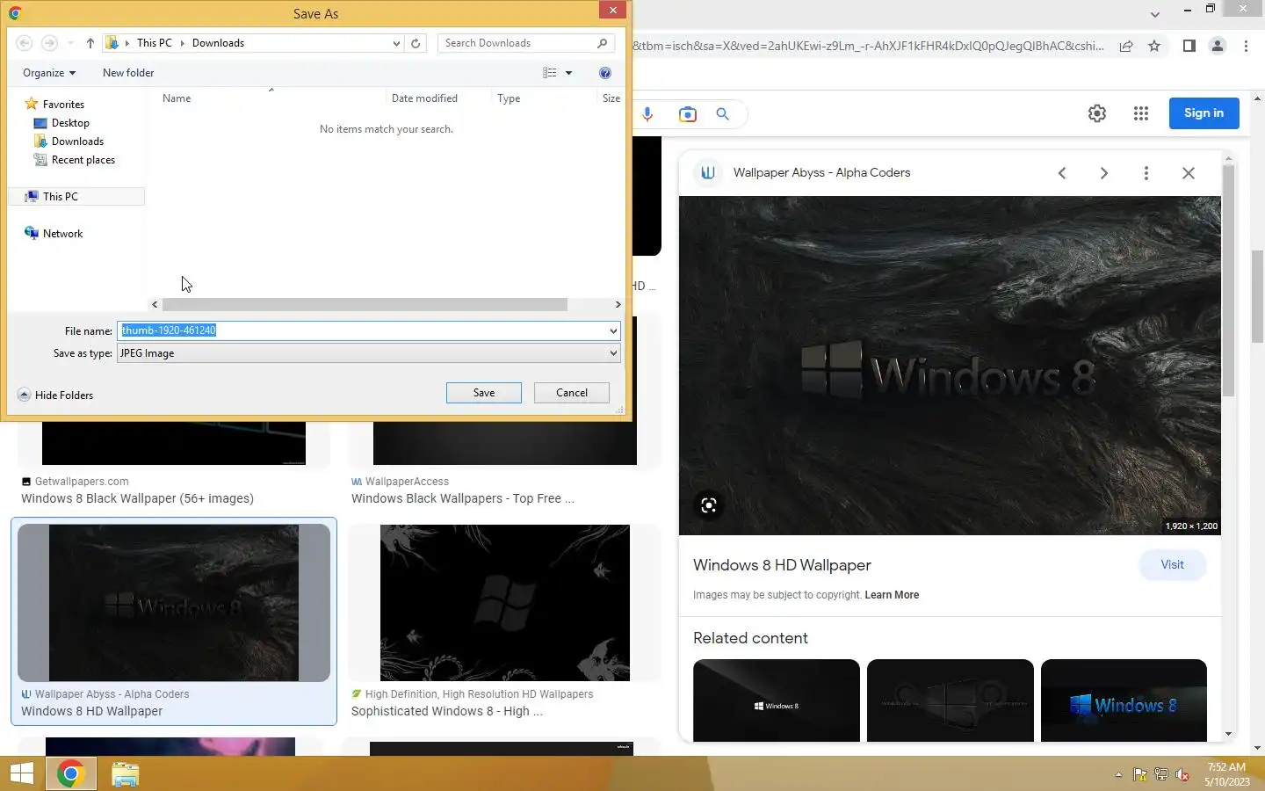Show hidden tray icons arrow
The height and width of the screenshot is (791, 1265).
(1118, 775)
